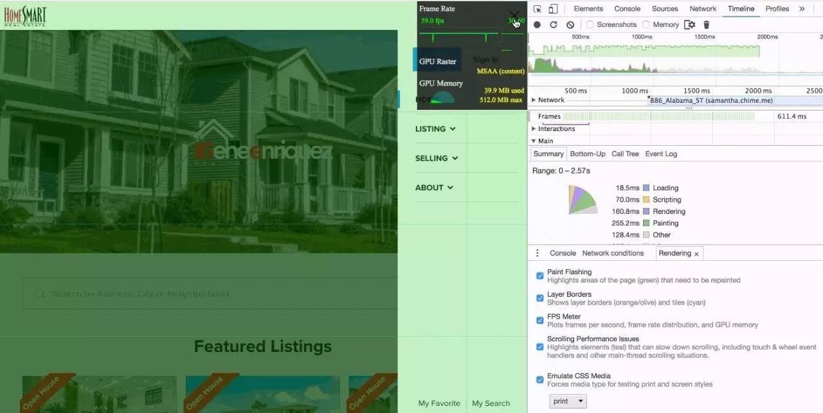Screen dimensions: 823x413
Task: Close the Rendering drawer tab with its x
Action: 696,254
